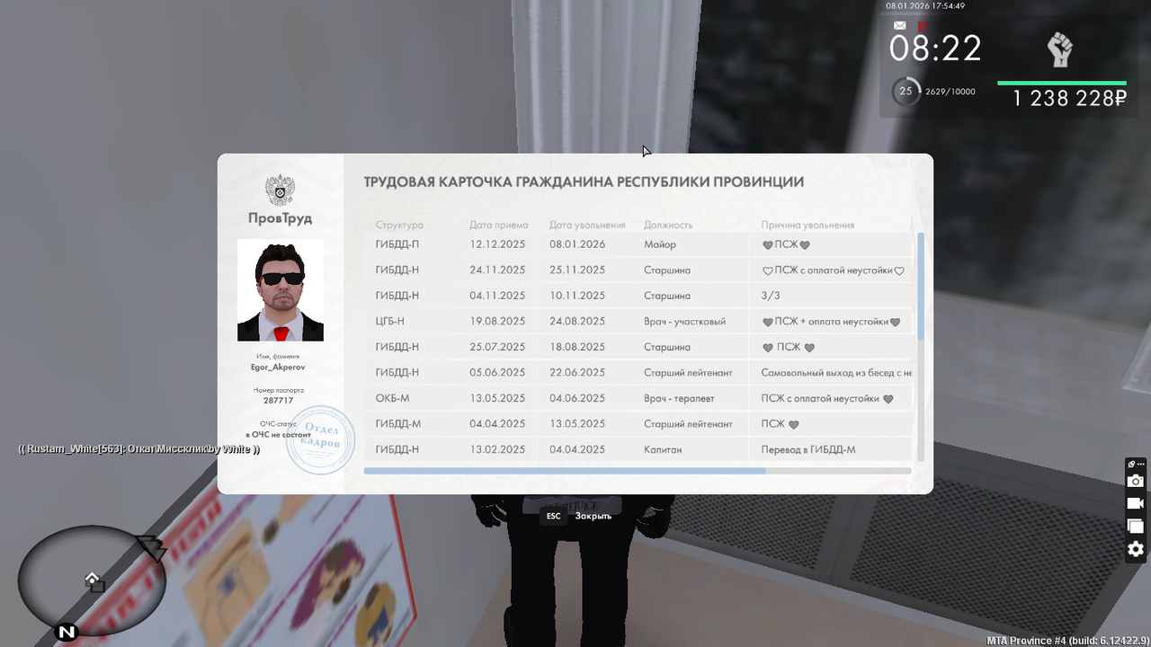
Task: Click the Самовольный выход из бесед reason
Action: (836, 372)
